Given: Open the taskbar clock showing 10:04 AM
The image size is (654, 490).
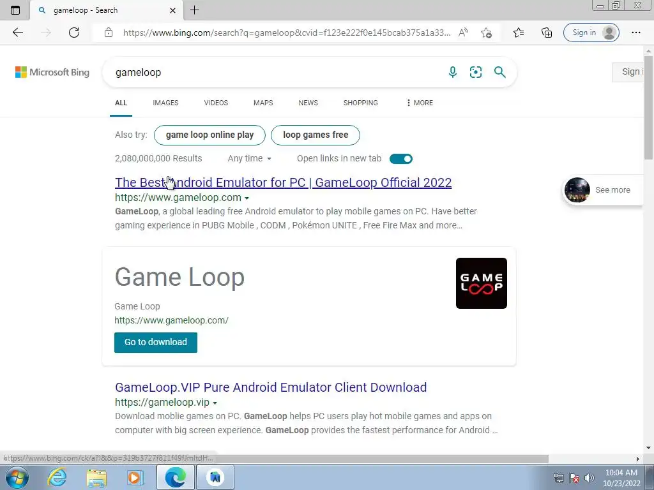Looking at the screenshot, I should [621, 478].
